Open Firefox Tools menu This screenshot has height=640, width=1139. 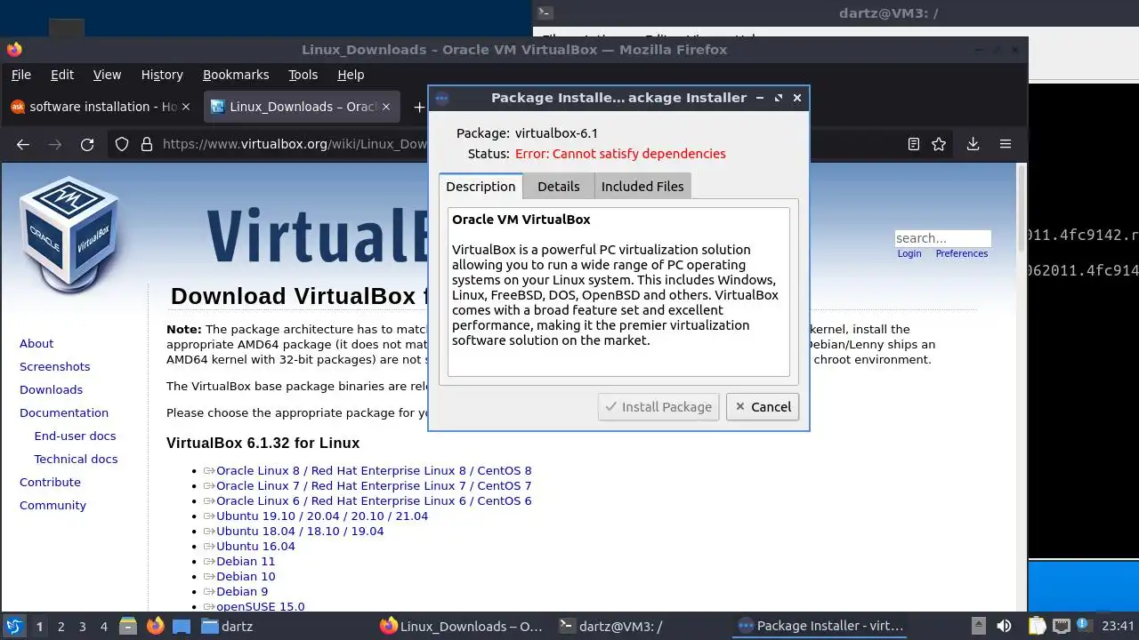click(303, 75)
